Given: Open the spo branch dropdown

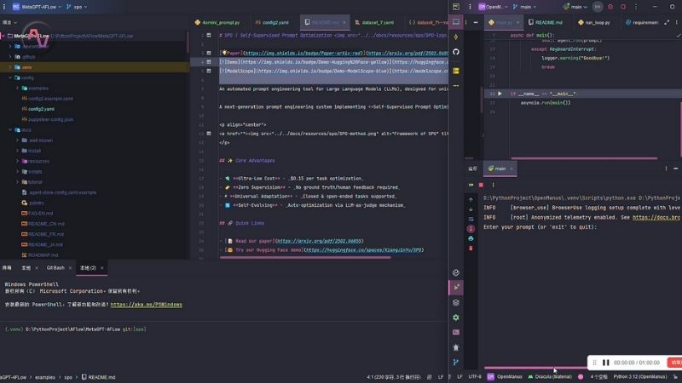Looking at the screenshot, I should point(78,7).
